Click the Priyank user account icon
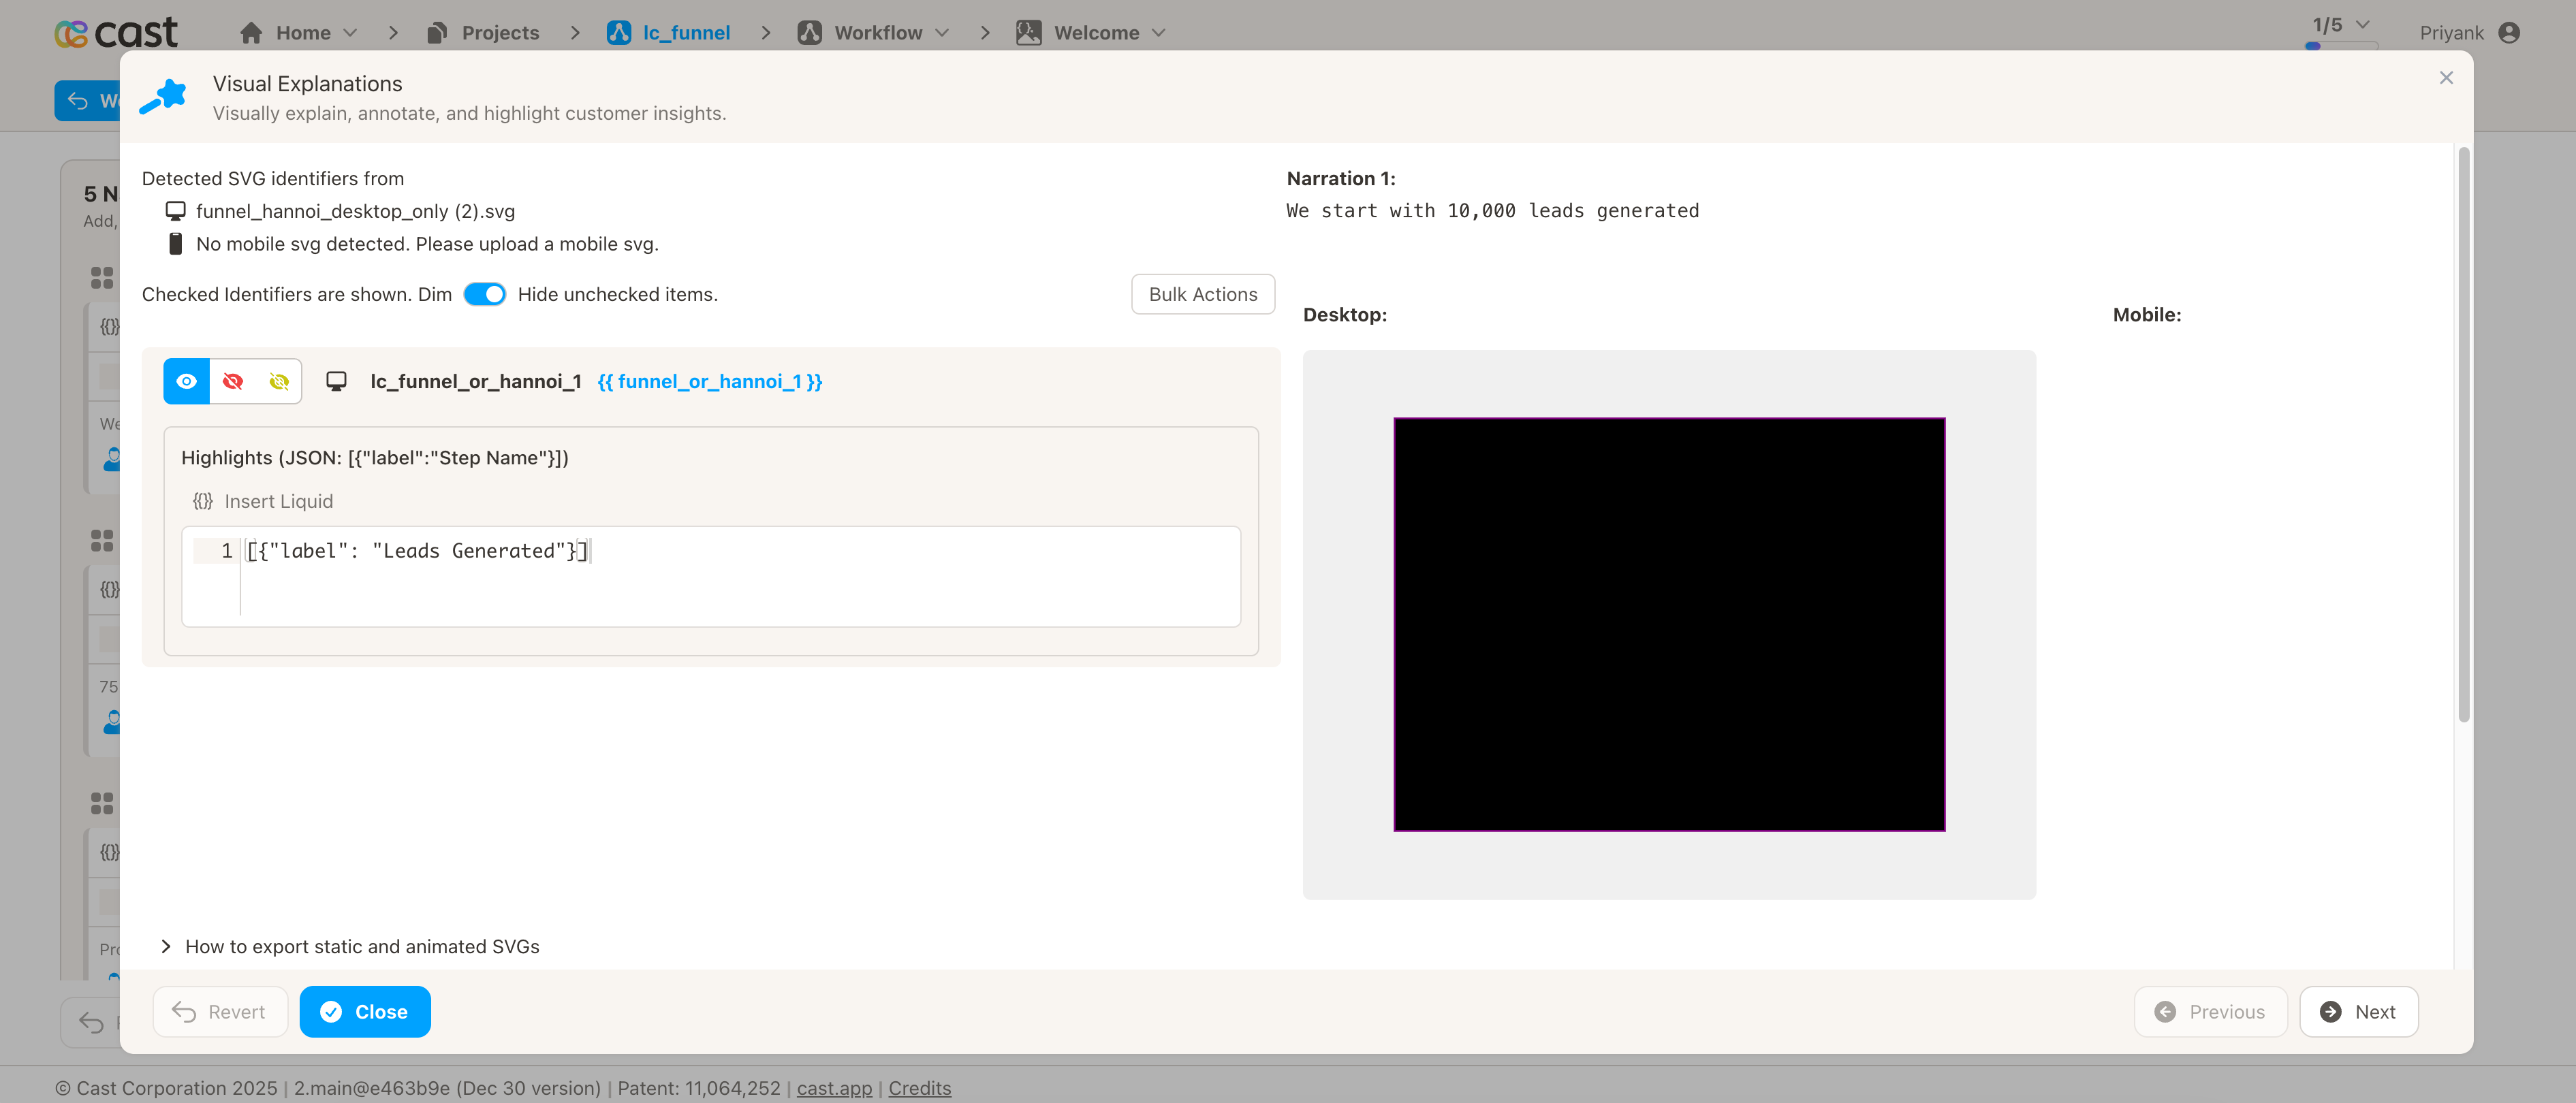Screen dimensions: 2576x1103 tap(2508, 33)
